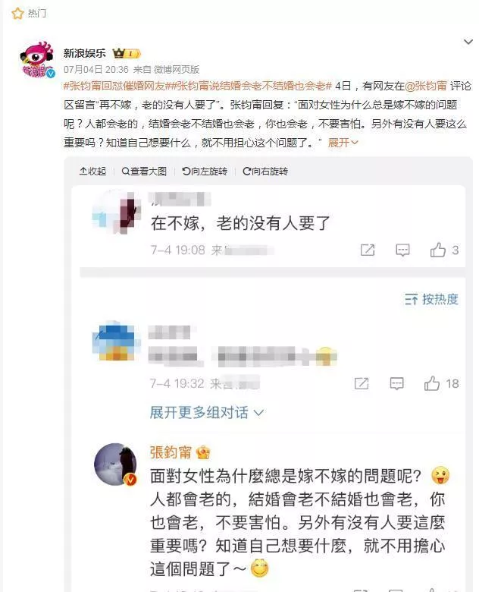The width and height of the screenshot is (479, 592).
Task: Click the crown membership badge beside 新浪娱乐
Action: (127, 54)
